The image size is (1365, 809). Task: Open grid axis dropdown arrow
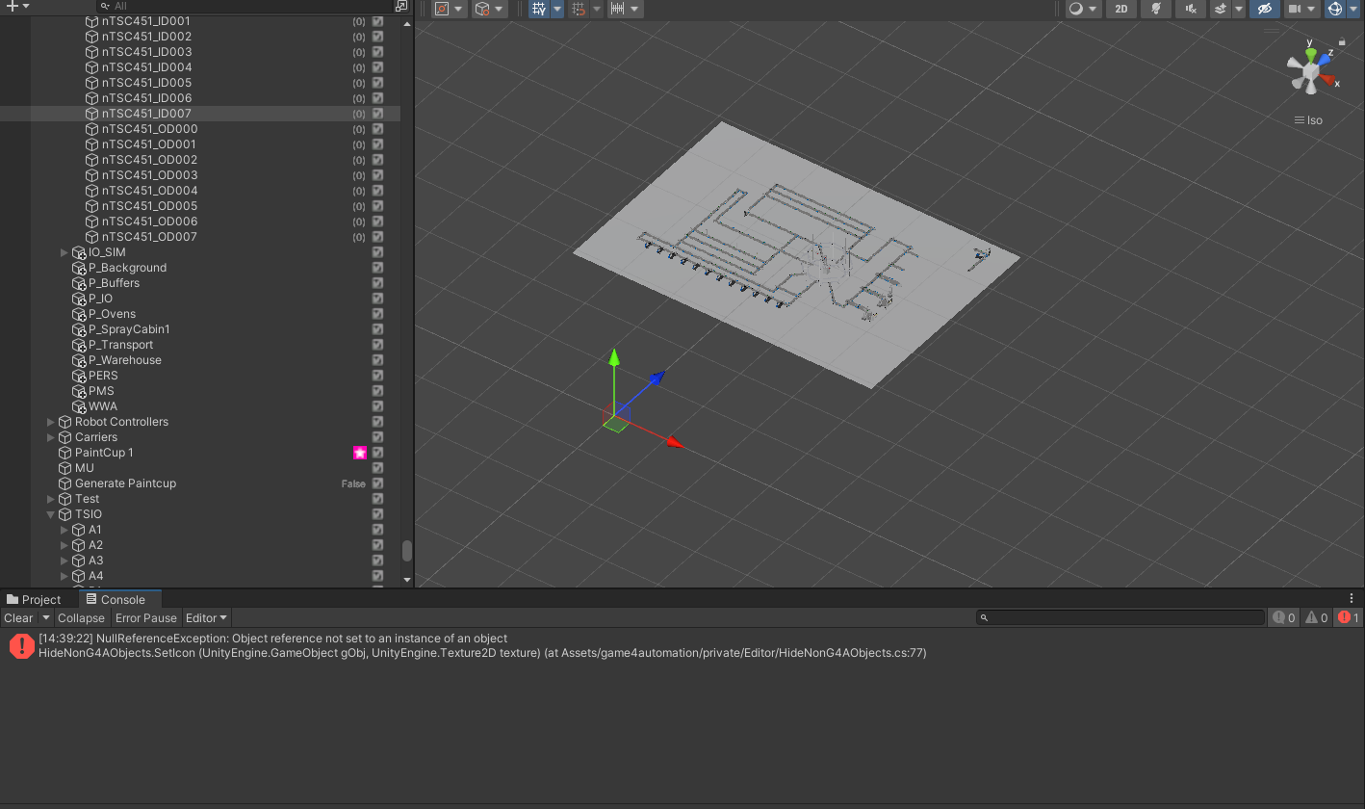[x=556, y=9]
